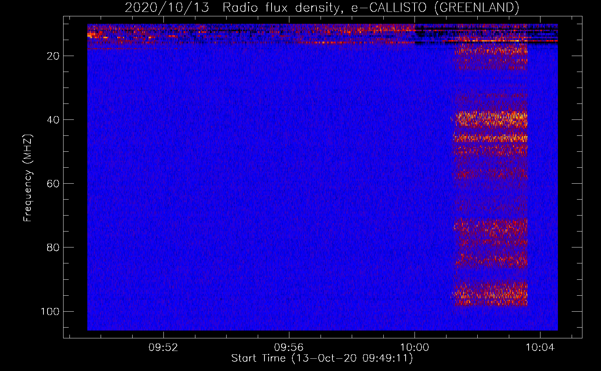Click the bright burst band near 46 MHz
The width and height of the screenshot is (601, 371).
pos(490,138)
